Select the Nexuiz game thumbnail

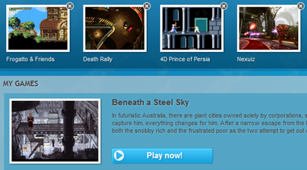tap(268, 28)
